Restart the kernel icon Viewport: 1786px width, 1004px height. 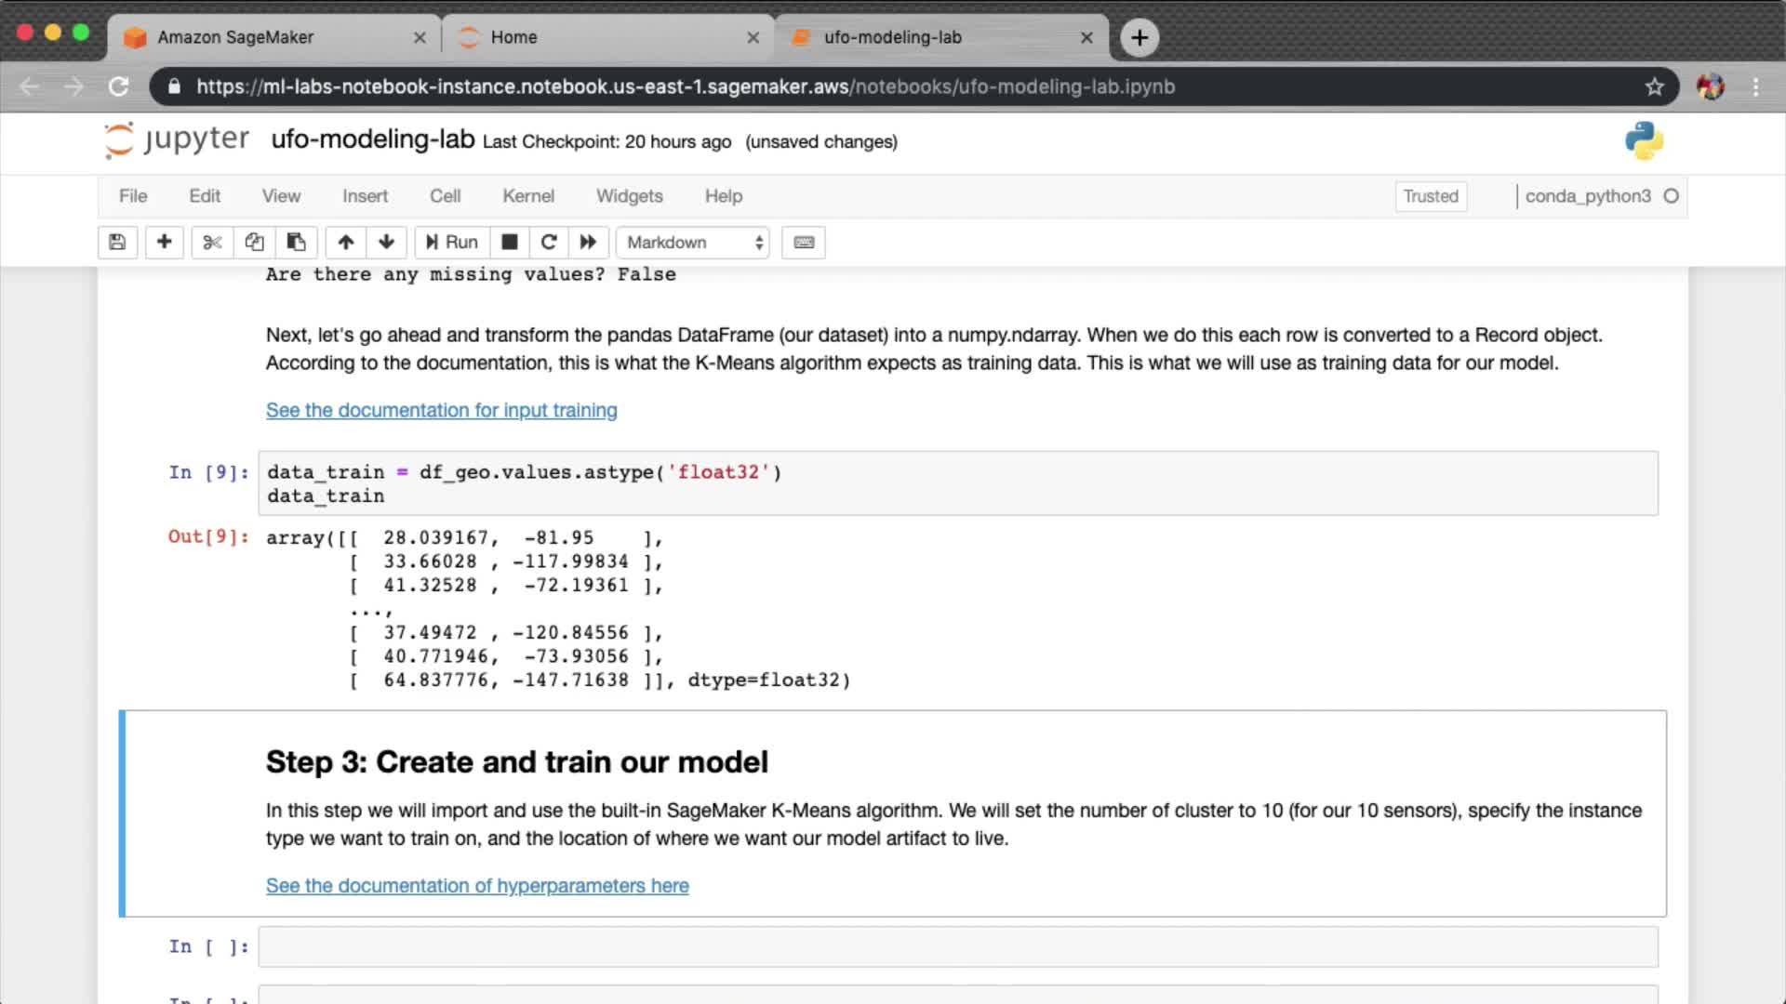point(549,243)
